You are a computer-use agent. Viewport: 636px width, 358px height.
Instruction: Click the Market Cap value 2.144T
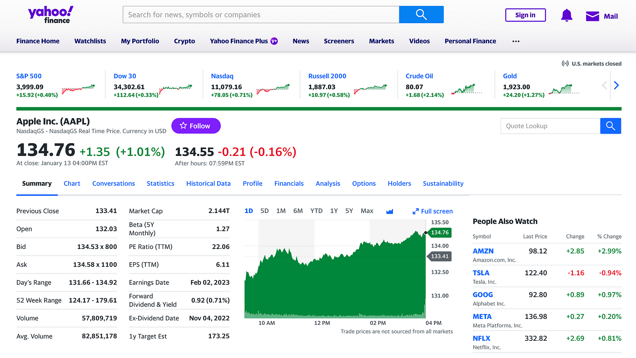[x=219, y=211]
